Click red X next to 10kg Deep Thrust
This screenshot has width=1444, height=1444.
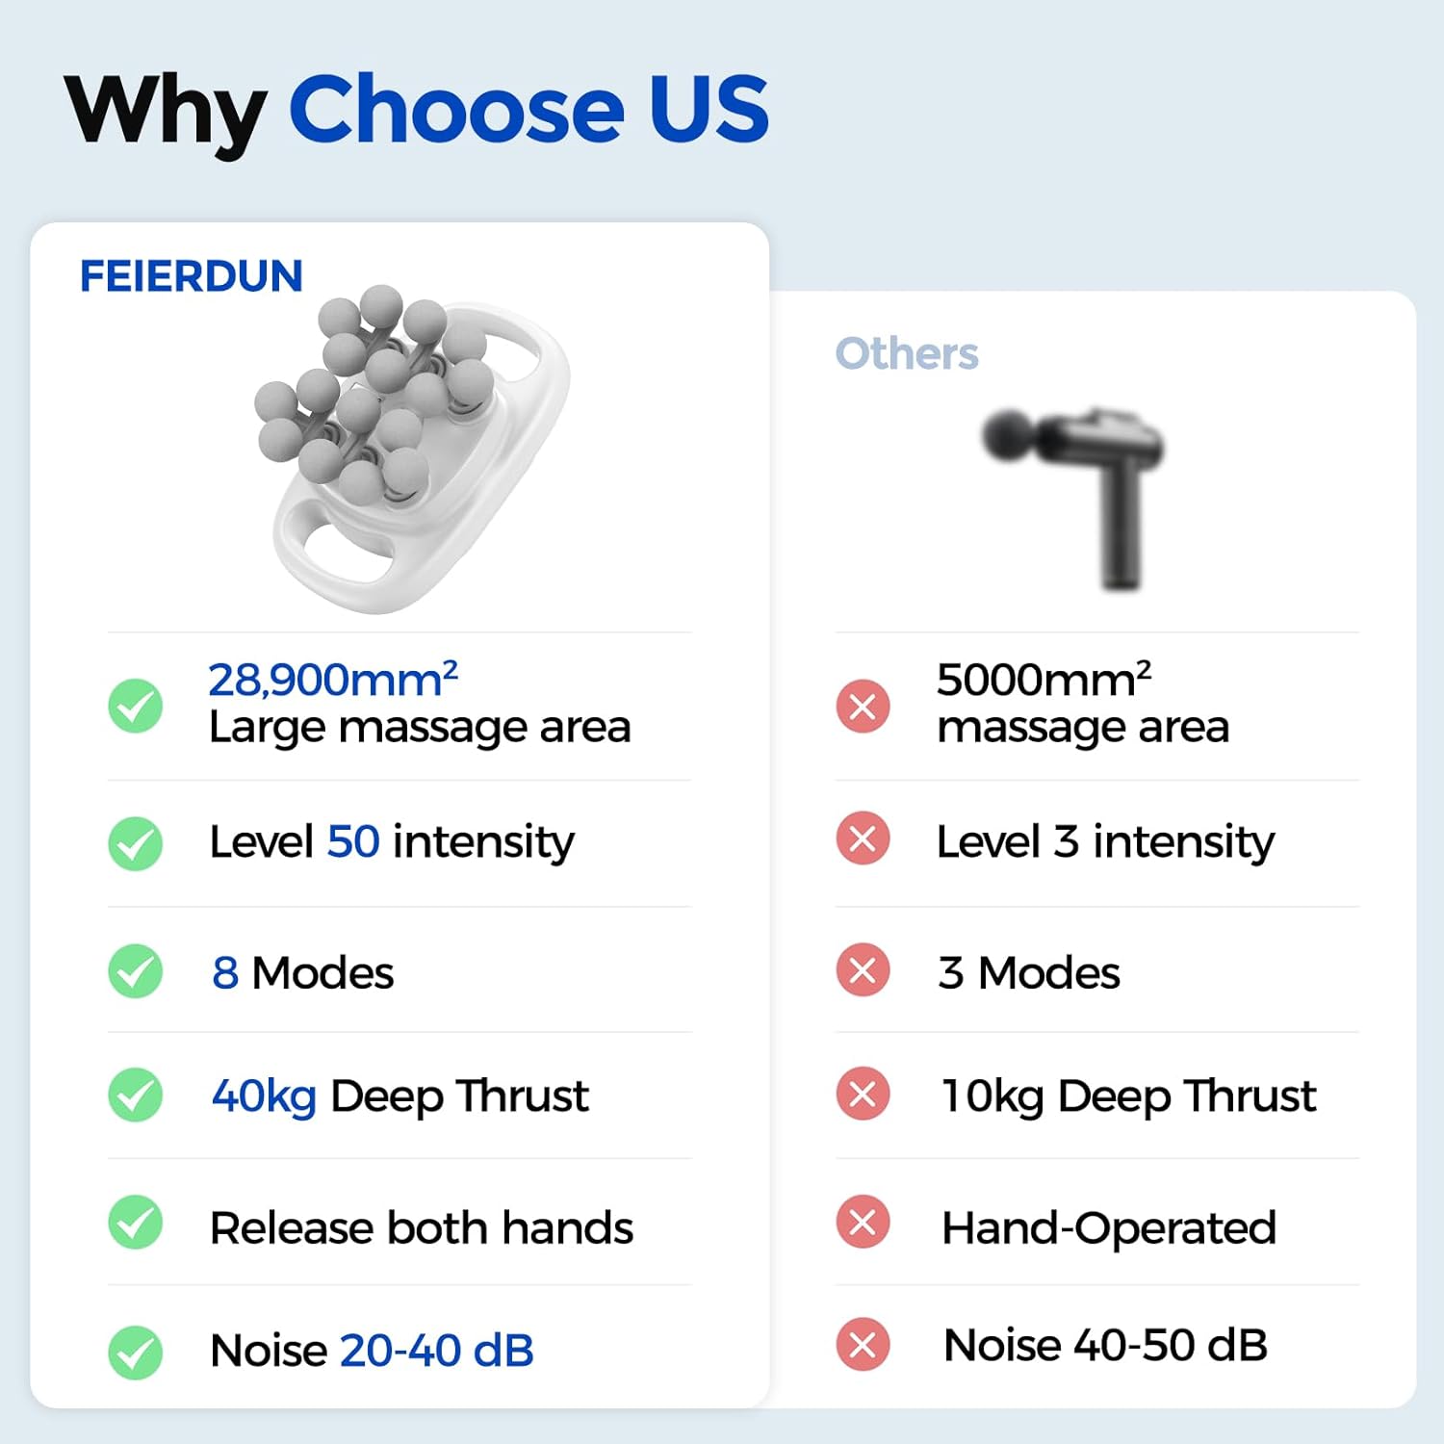coord(863,1094)
